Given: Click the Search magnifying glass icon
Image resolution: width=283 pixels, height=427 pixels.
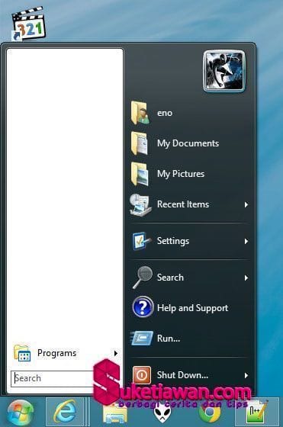Looking at the screenshot, I should click(143, 278).
